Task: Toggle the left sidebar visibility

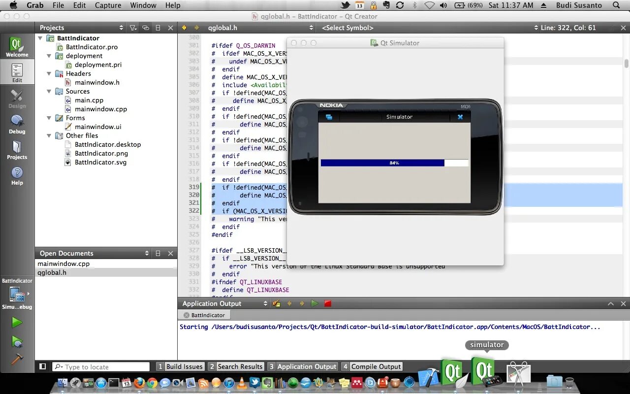Action: pos(42,366)
